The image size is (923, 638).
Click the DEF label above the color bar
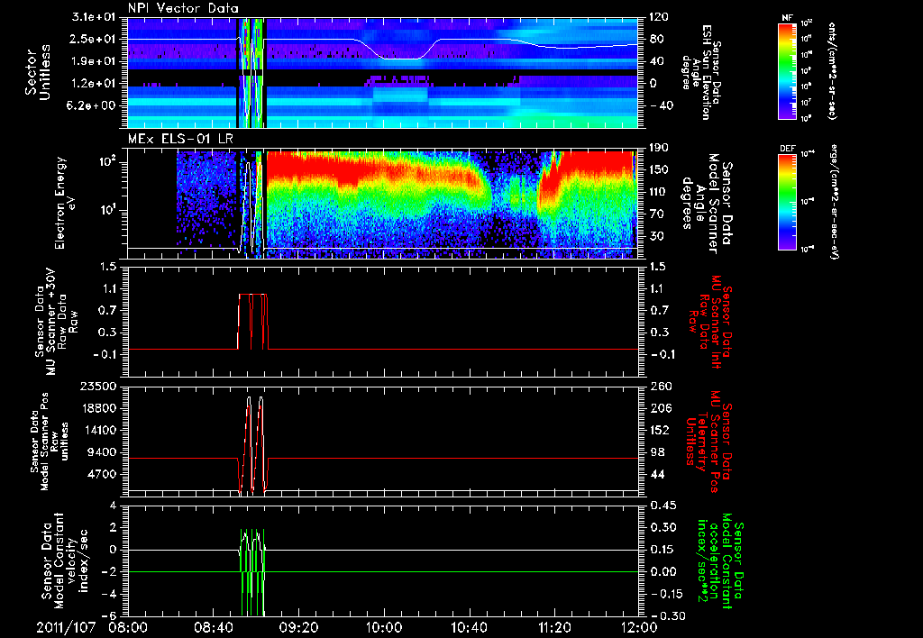click(x=788, y=149)
